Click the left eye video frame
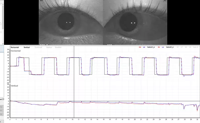 pyautogui.click(x=135, y=22)
